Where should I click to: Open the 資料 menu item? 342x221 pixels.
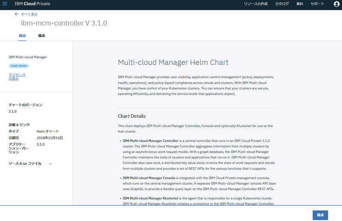(x=300, y=4)
